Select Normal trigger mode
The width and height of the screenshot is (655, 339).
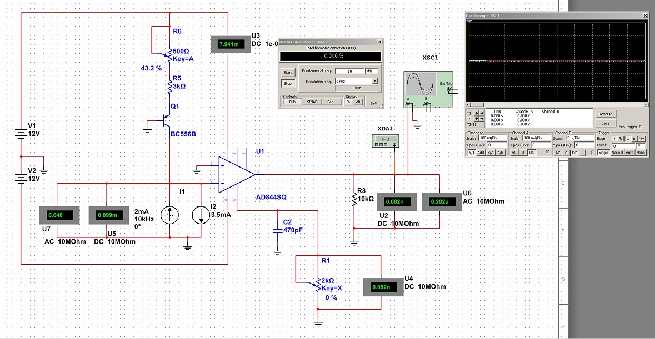(617, 153)
